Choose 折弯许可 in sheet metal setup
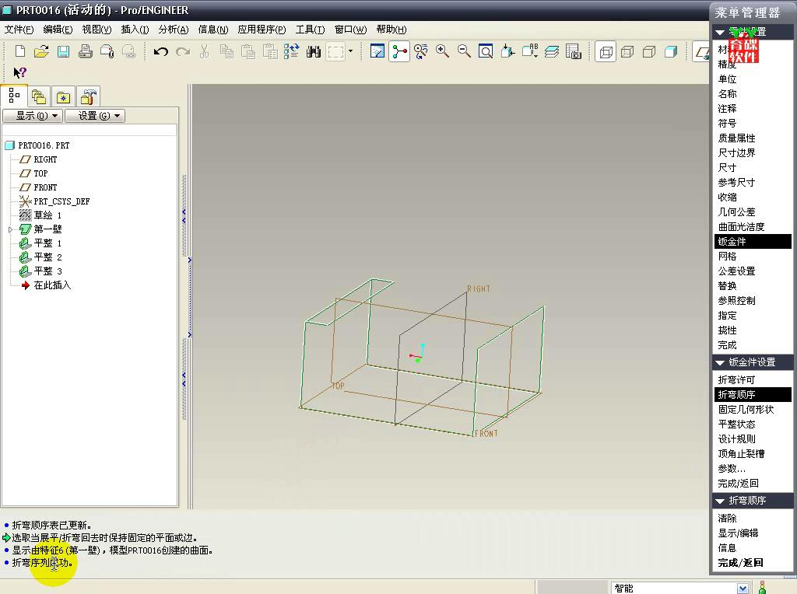The width and height of the screenshot is (797, 594). click(x=736, y=379)
